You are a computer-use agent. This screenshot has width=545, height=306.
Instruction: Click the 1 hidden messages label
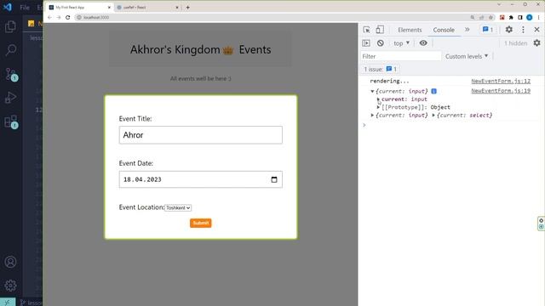click(516, 43)
